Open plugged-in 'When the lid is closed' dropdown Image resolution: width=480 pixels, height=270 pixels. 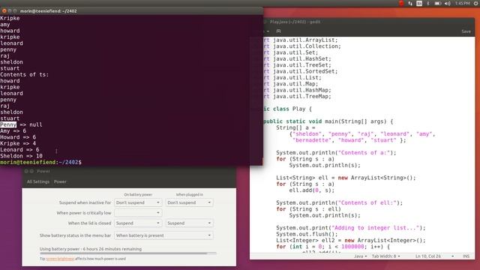pyautogui.click(x=189, y=223)
